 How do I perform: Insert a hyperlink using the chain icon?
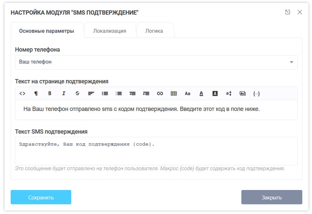coord(160,93)
